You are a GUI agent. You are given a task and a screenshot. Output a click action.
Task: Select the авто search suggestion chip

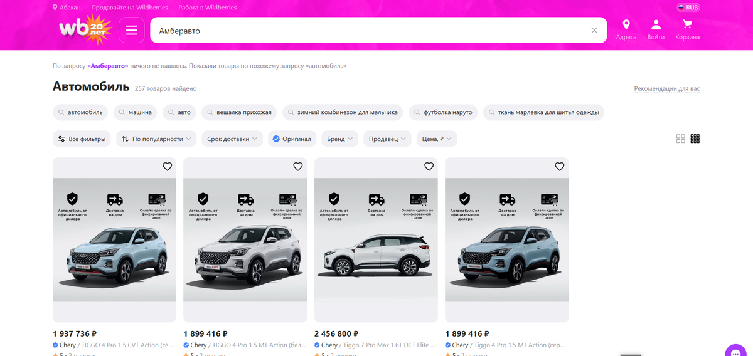[179, 112]
